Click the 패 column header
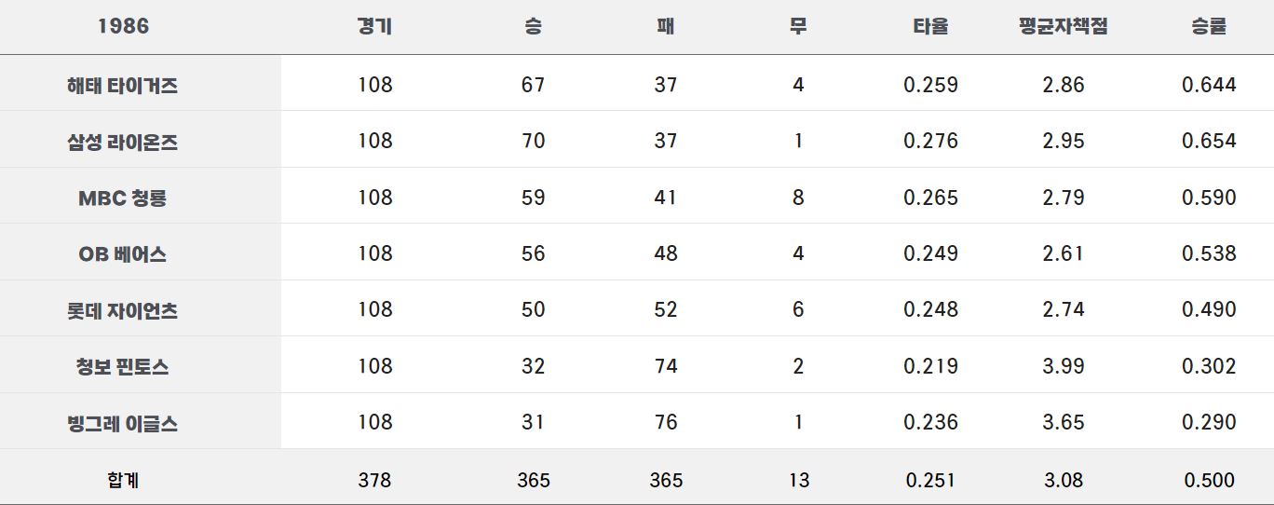This screenshot has width=1274, height=505. click(x=666, y=26)
